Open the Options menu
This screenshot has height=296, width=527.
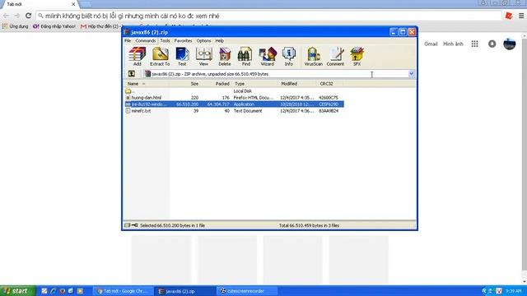click(x=203, y=40)
